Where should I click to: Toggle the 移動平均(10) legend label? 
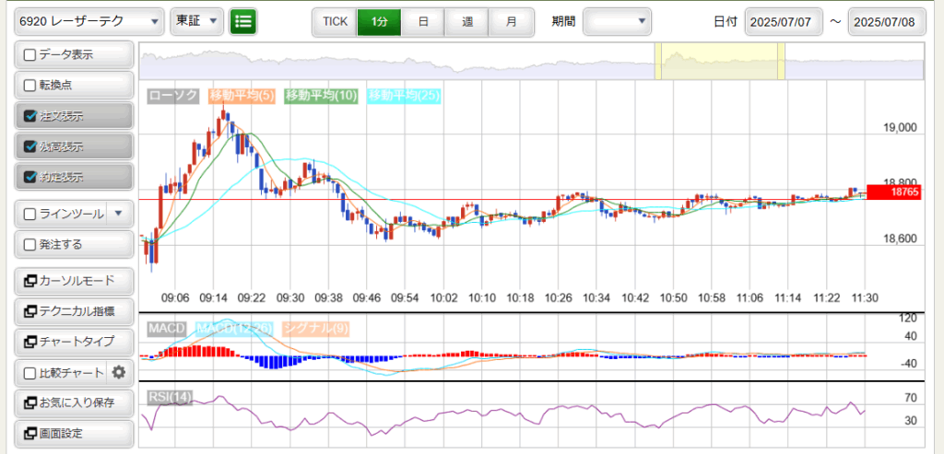[x=322, y=96]
